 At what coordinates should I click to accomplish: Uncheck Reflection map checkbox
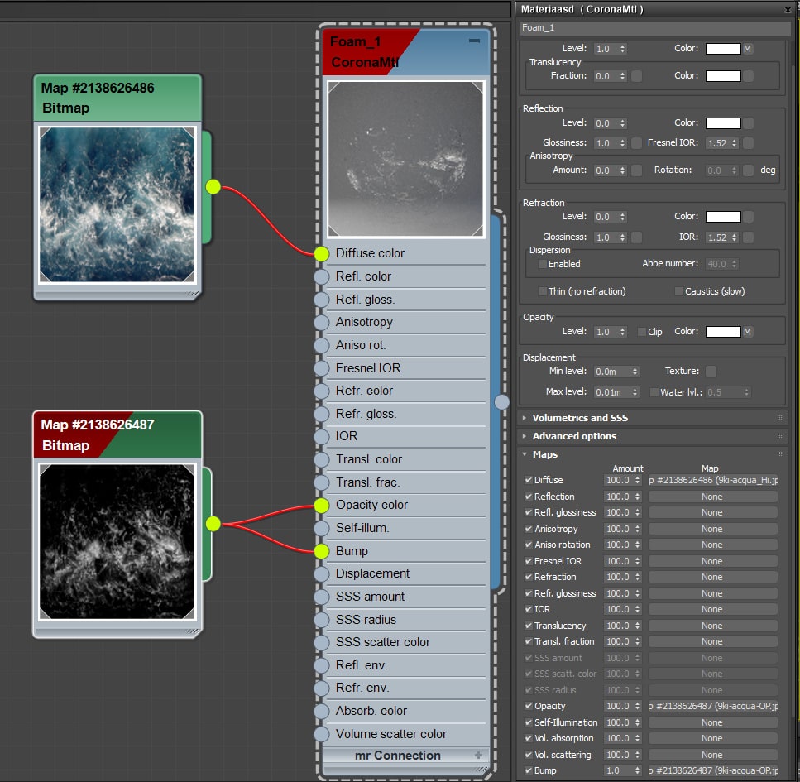point(528,497)
